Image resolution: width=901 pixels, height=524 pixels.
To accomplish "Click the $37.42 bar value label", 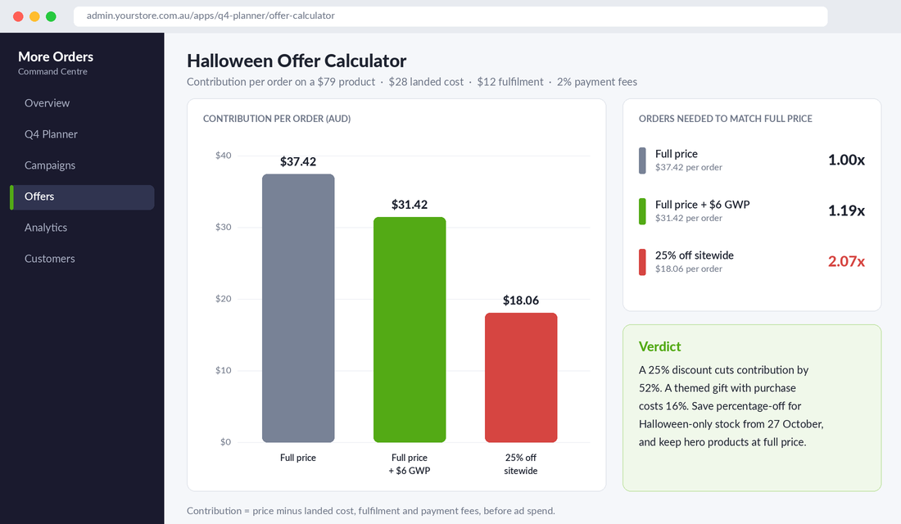I will pos(298,162).
